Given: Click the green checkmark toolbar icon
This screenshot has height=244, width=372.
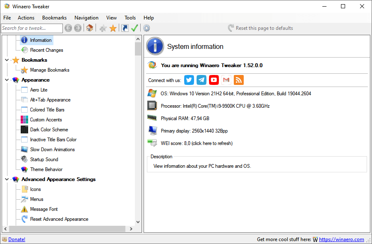Looking at the screenshot, I should [134, 28].
